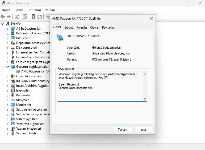Viewport: 205px width, 150px height.
Task: Expand the Güvenlik cihazları node
Action: coord(7,76)
